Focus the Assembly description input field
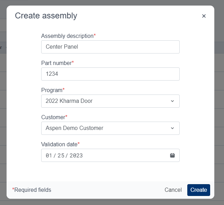This screenshot has width=224, height=205. [x=110, y=47]
